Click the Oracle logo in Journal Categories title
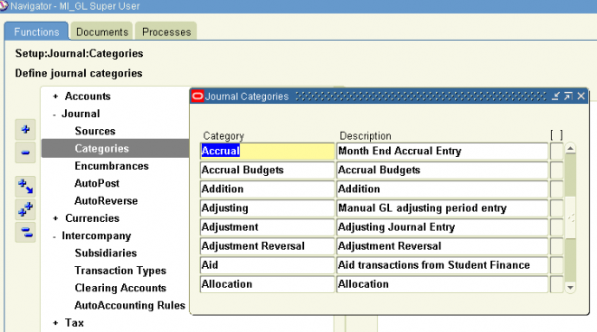This screenshot has width=597, height=332. (197, 97)
